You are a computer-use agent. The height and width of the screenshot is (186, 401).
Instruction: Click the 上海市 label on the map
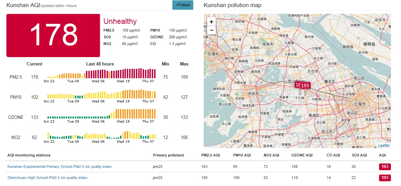click(x=360, y=104)
